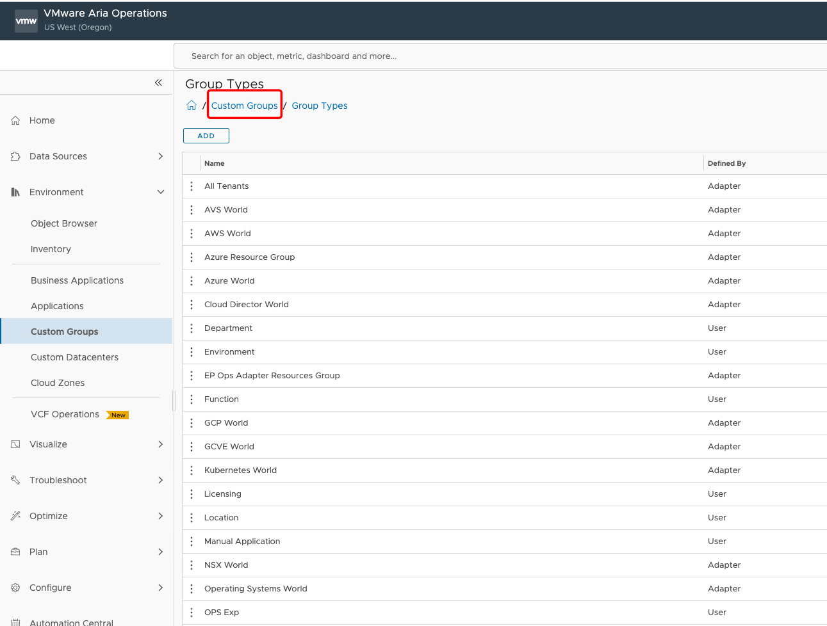Open the kebab menu for GCVE World
The height and width of the screenshot is (626, 827).
[192, 447]
